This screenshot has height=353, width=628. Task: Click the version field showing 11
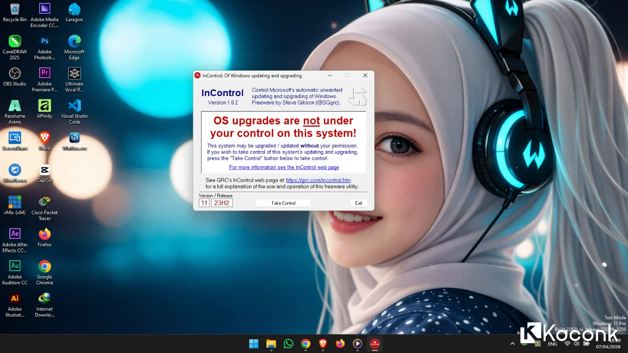[x=204, y=203]
